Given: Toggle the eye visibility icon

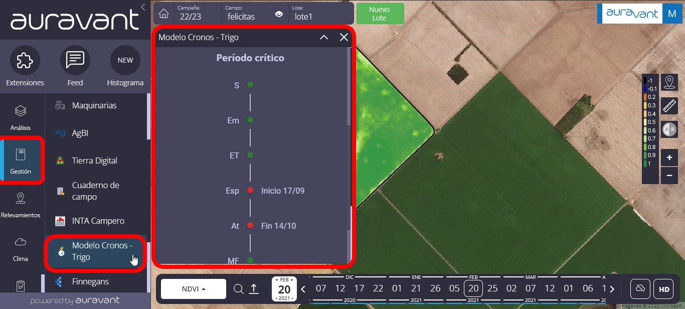Looking at the screenshot, I should point(279,14).
